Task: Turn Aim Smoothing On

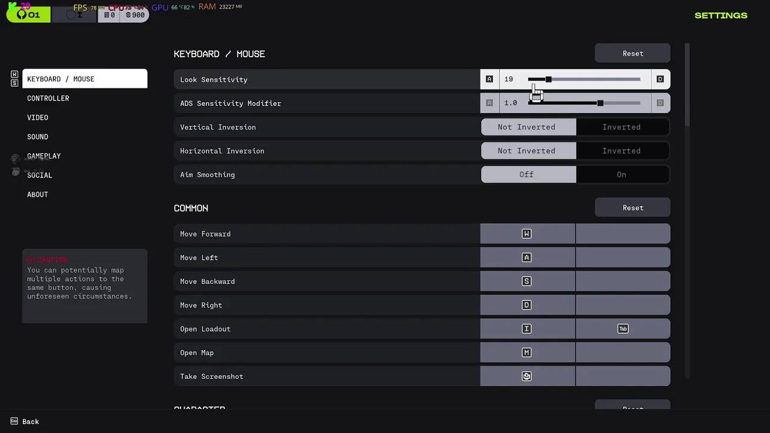Action: tap(623, 174)
